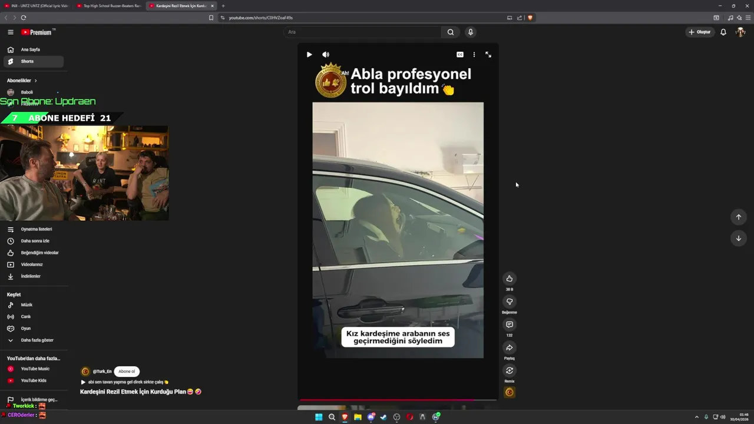Click the @Turk_En channel avatar
Image resolution: width=754 pixels, height=424 pixels.
click(85, 372)
